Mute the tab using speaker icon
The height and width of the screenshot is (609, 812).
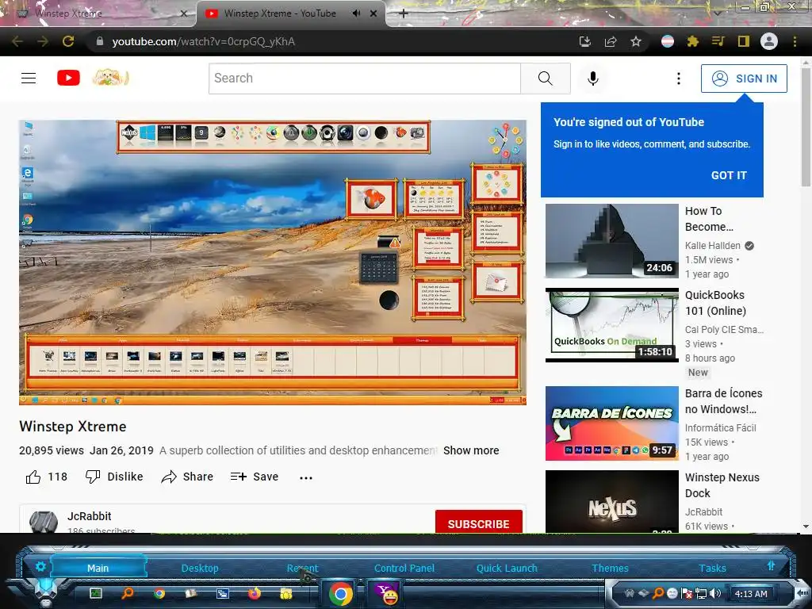click(x=356, y=13)
